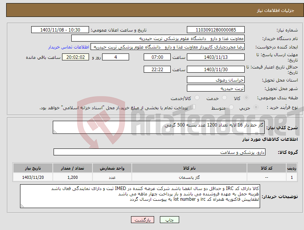Viewport: 304px width, 230px height.
Task: Click the buyer notes textarea
Action: coord(140,196)
